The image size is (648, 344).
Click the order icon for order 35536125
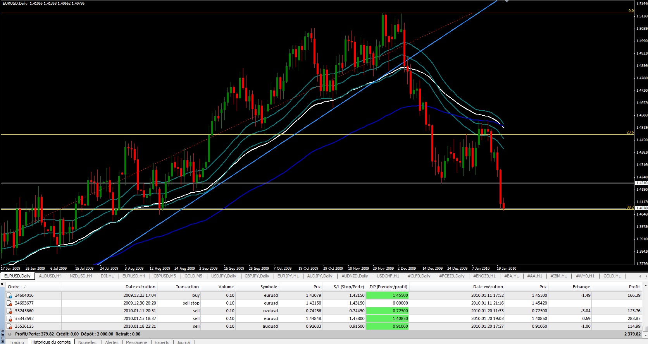(x=9, y=326)
